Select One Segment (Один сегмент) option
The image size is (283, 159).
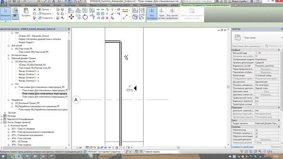(161, 14)
